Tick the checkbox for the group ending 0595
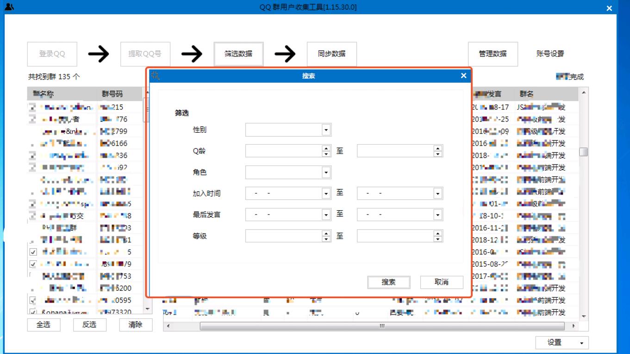Viewport: 630px width, 354px height. [x=33, y=300]
